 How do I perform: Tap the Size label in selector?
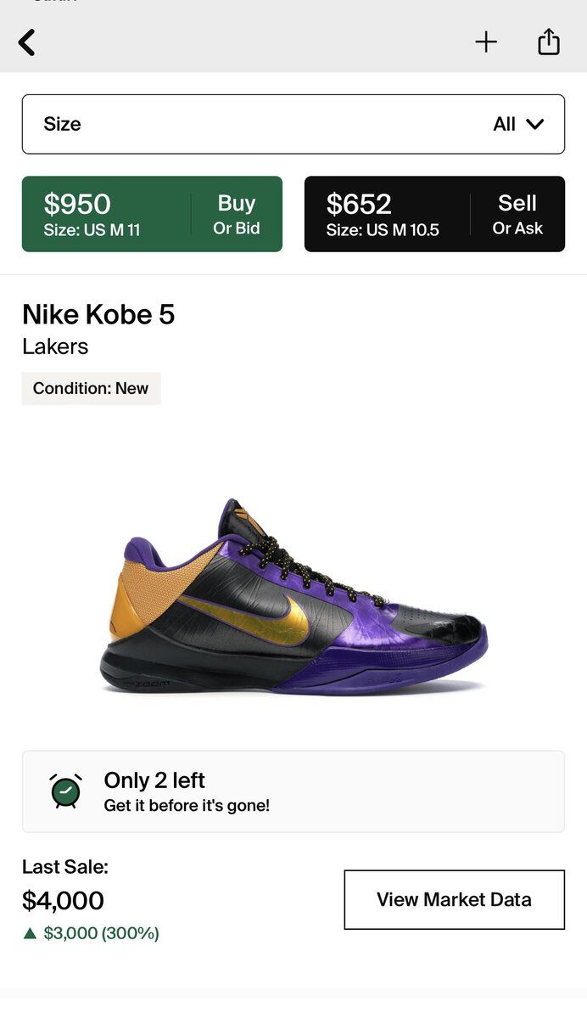coord(62,124)
